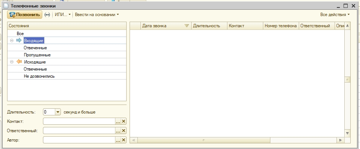Clear the Автор field

click(x=124, y=140)
